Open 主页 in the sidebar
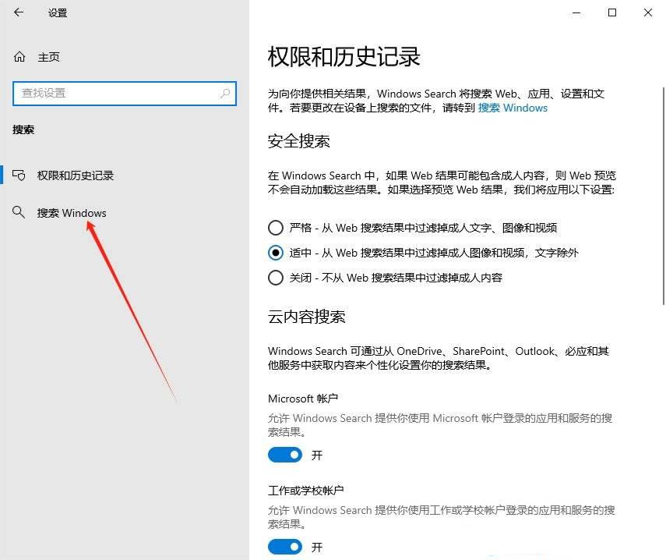The height and width of the screenshot is (560, 666). click(x=49, y=57)
